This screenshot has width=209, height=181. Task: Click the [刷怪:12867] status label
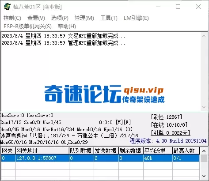[x=167, y=117]
